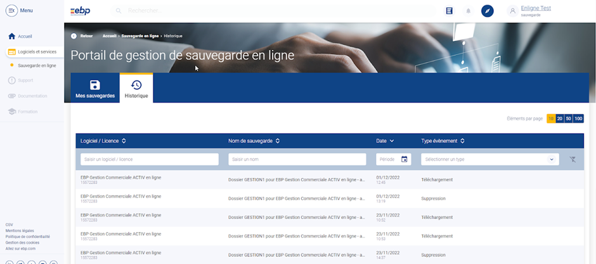Screen dimensions: 596x264
Task: Open Accueil in the sidebar
Action: (x=25, y=37)
